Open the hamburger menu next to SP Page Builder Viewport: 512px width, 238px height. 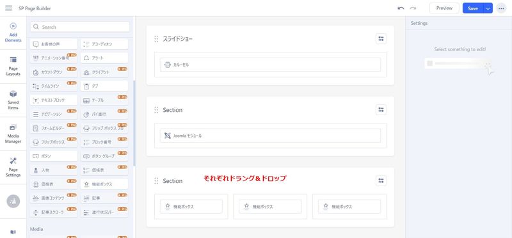coord(9,8)
